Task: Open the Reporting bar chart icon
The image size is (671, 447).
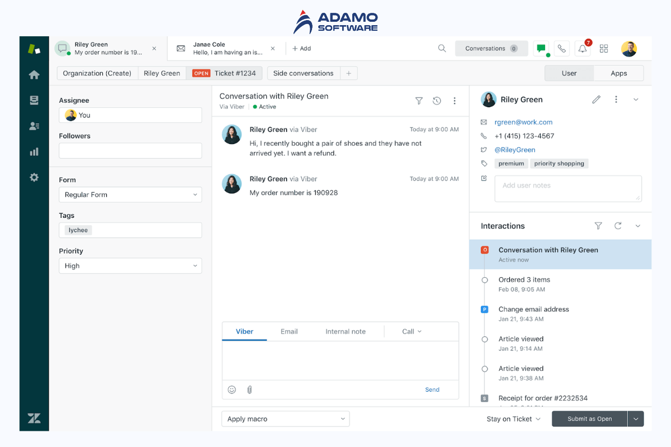Action: tap(34, 151)
